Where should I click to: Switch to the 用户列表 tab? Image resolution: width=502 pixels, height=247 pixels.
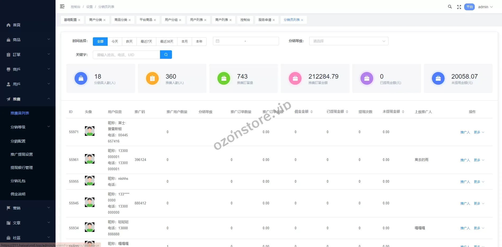(196, 20)
